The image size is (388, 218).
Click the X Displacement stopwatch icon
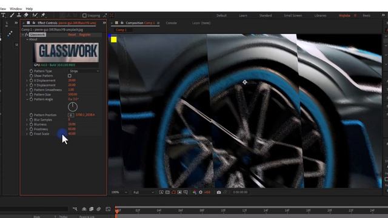(31, 81)
